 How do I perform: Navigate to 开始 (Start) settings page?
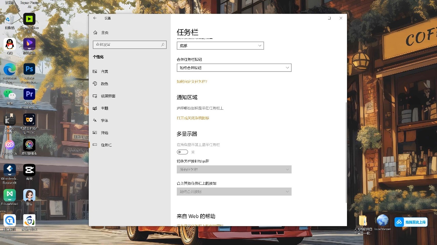point(95,133)
